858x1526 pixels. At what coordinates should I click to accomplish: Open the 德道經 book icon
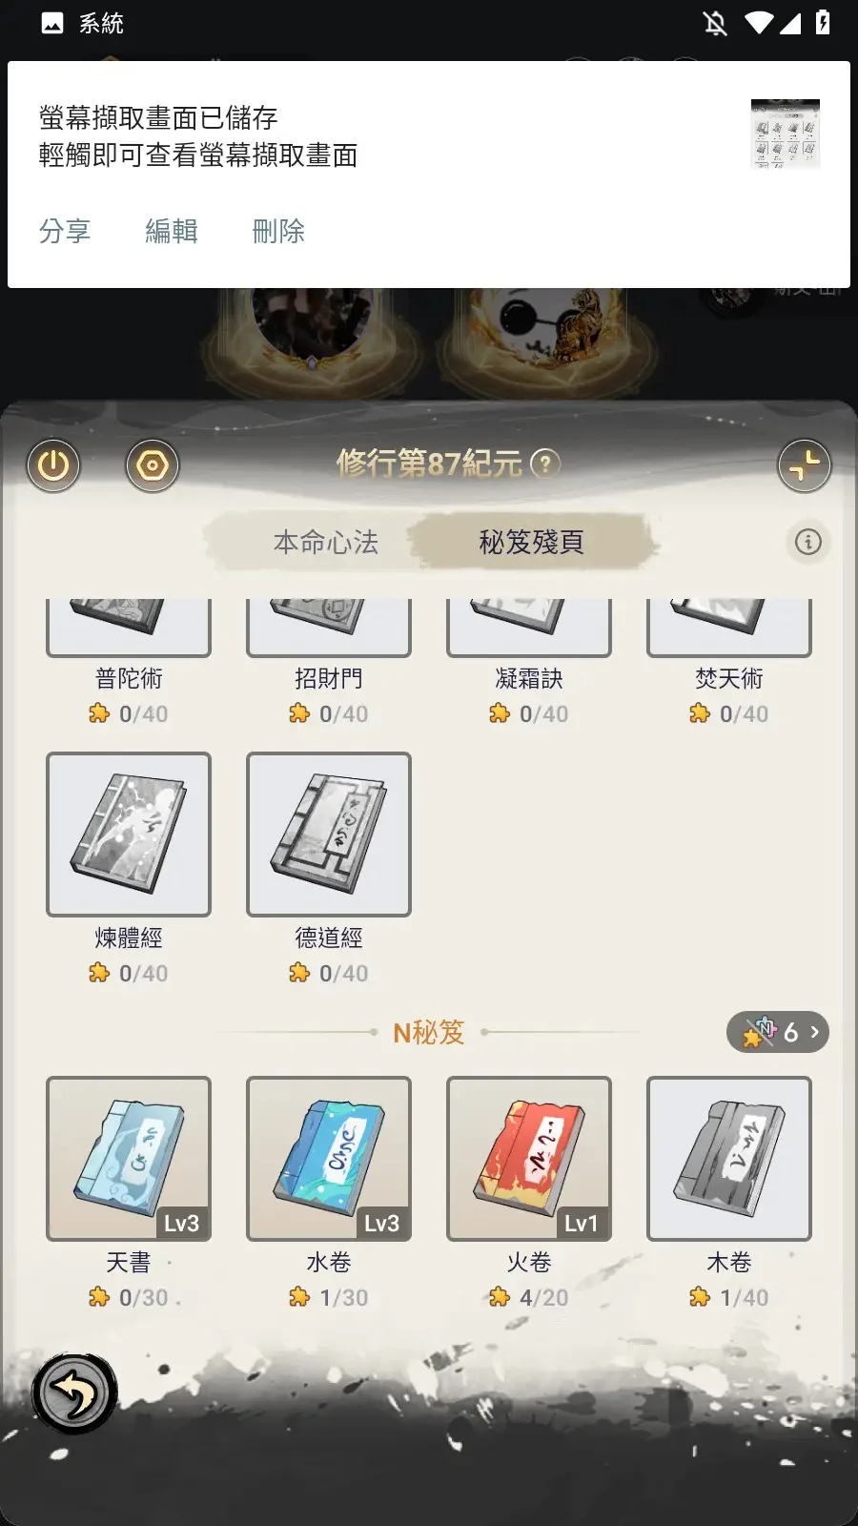tap(329, 835)
